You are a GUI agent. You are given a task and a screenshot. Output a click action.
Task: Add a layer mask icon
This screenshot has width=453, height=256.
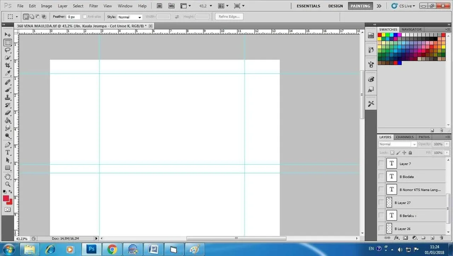click(x=406, y=238)
